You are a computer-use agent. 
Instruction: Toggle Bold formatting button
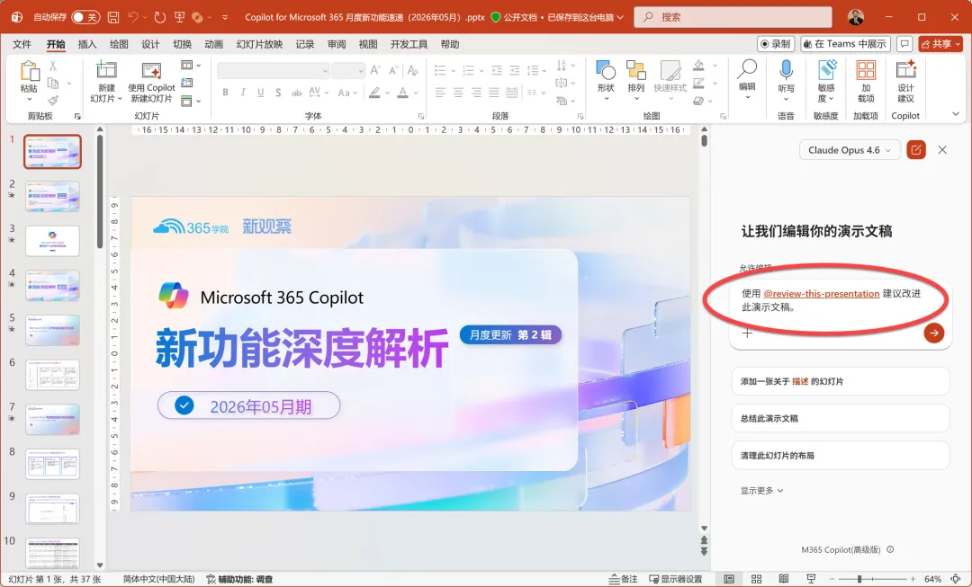click(226, 93)
